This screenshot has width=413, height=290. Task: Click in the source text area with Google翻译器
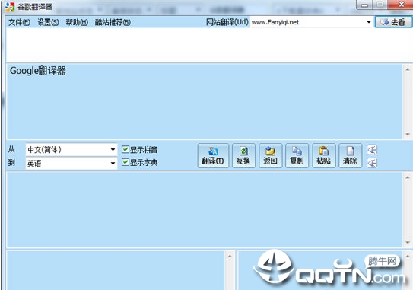[204, 101]
